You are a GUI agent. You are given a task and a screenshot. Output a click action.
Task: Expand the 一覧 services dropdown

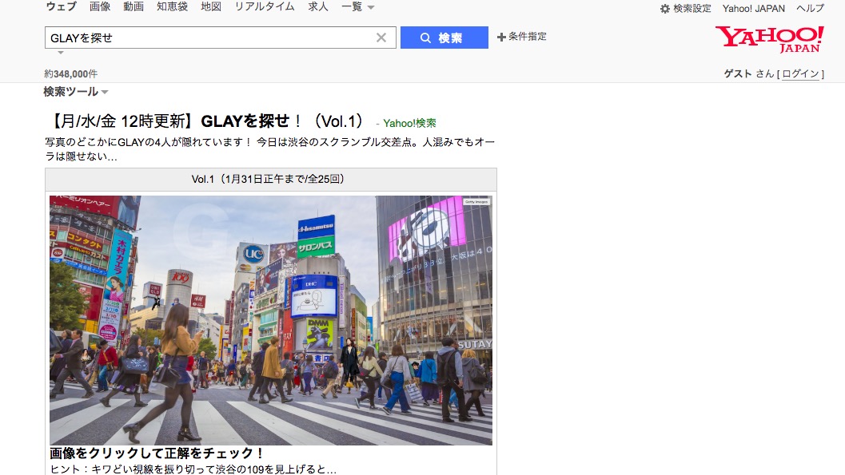358,7
